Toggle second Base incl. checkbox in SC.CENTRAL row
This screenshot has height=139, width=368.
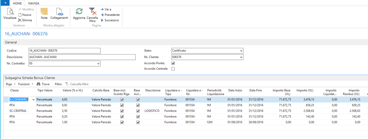[x=138, y=111]
